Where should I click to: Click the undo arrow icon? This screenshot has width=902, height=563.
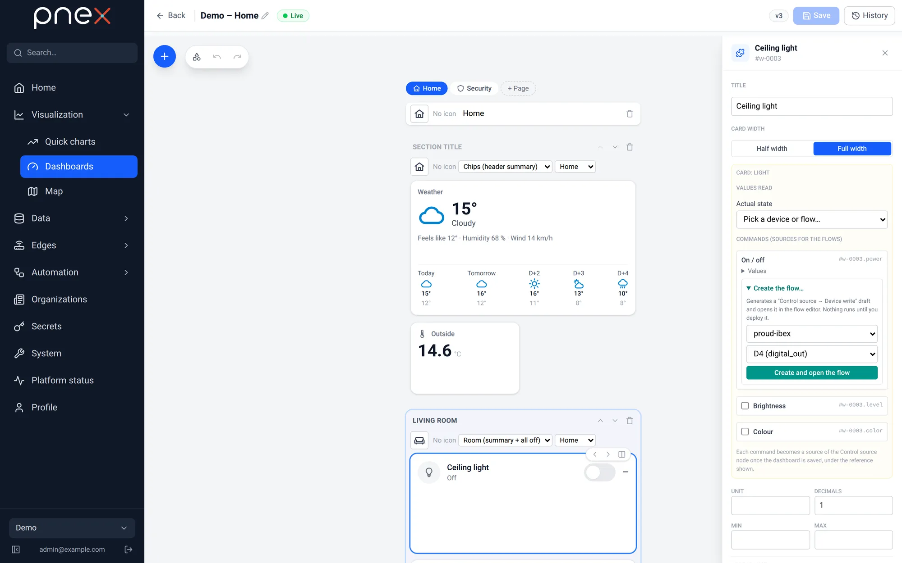[217, 57]
